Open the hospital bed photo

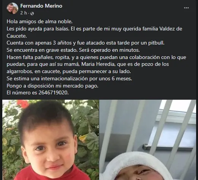[147, 140]
